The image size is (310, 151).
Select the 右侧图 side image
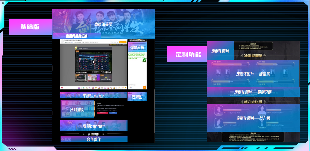coord(137,97)
